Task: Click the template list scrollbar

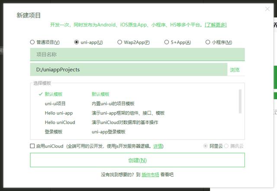Action: 240,101
